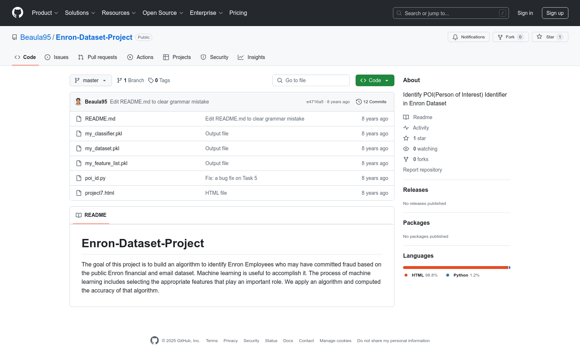Click the Sign in link
The width and height of the screenshot is (580, 362).
525,13
